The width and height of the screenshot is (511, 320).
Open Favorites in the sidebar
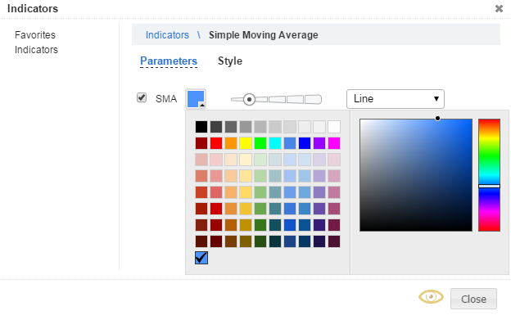coord(35,35)
